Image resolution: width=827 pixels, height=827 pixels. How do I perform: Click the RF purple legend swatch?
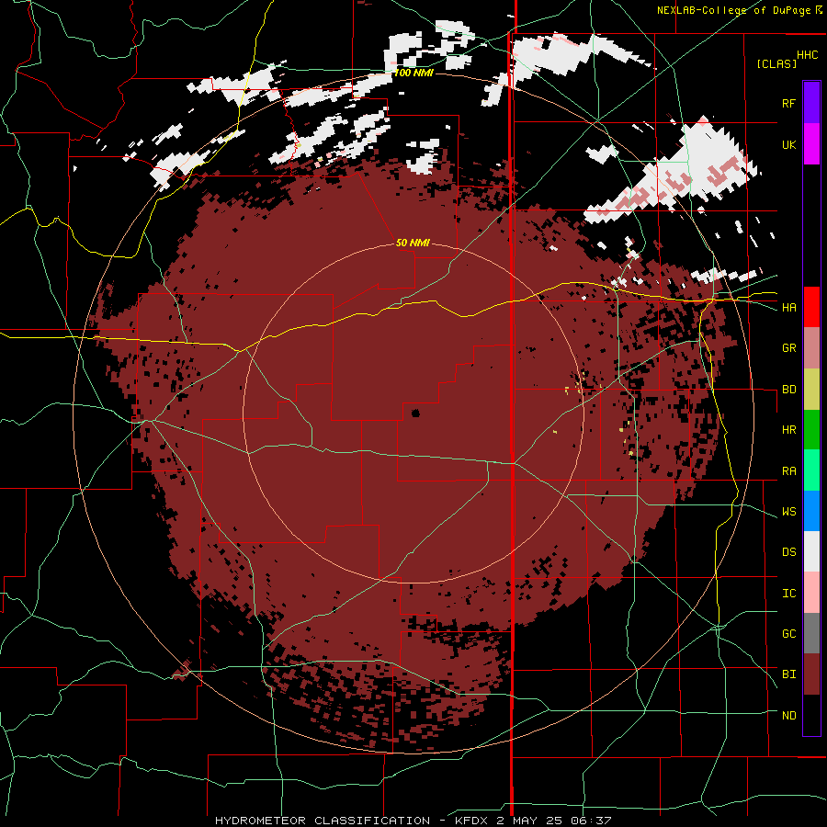pos(811,103)
